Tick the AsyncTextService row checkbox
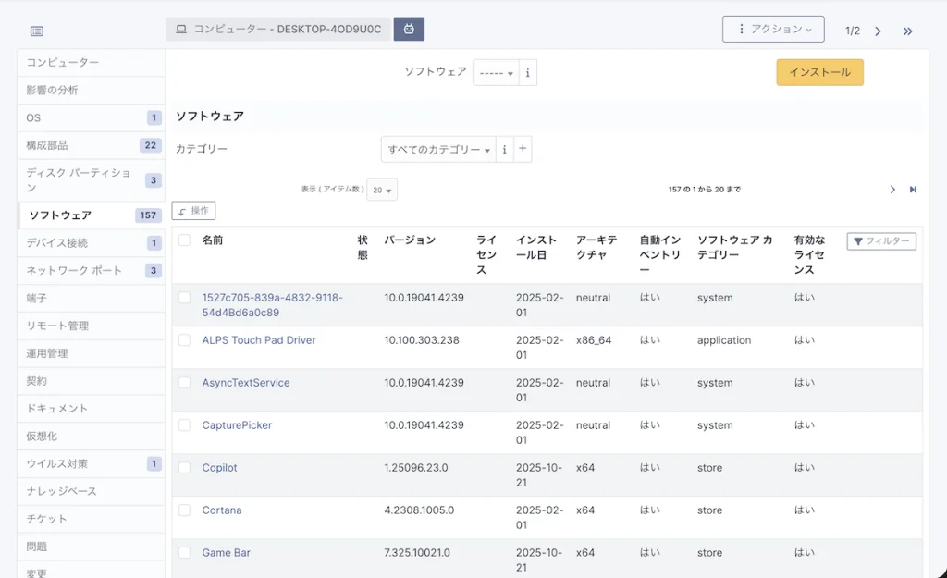The width and height of the screenshot is (947, 578). coord(184,382)
